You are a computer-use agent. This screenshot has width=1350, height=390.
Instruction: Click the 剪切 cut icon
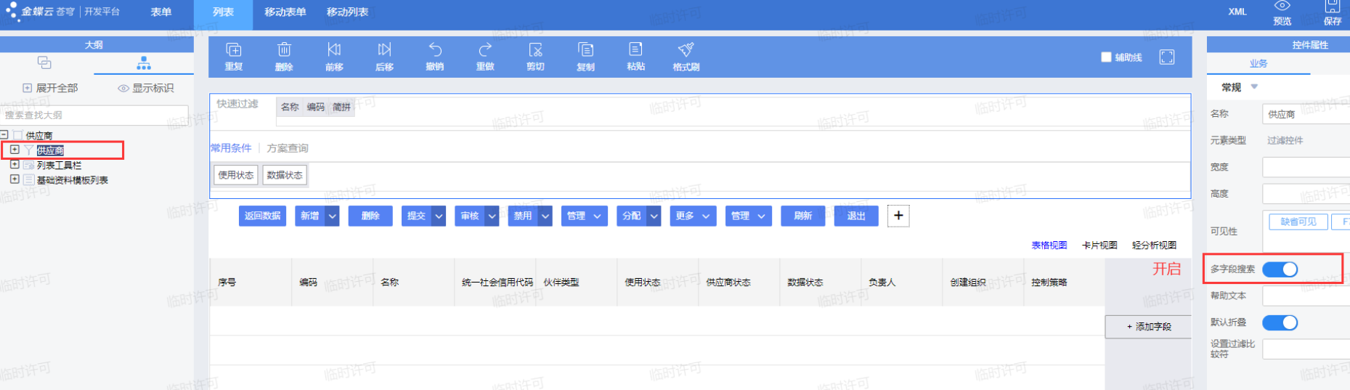click(x=535, y=50)
